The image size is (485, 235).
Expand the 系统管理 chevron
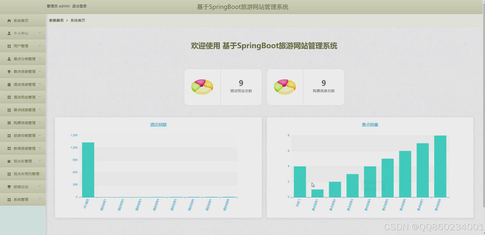pos(40,199)
